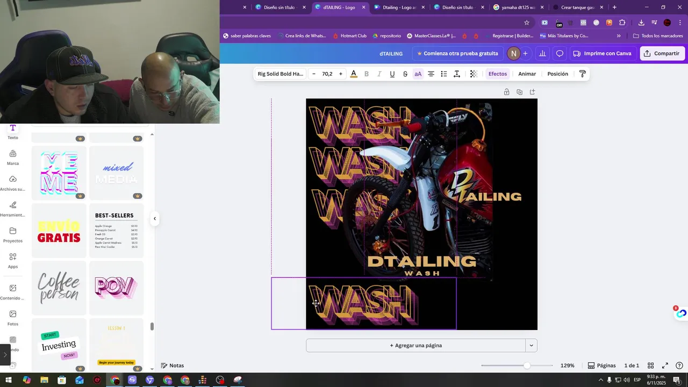Show Páginas thumbnails view
Screen dimensions: 688x387
click(x=601, y=365)
